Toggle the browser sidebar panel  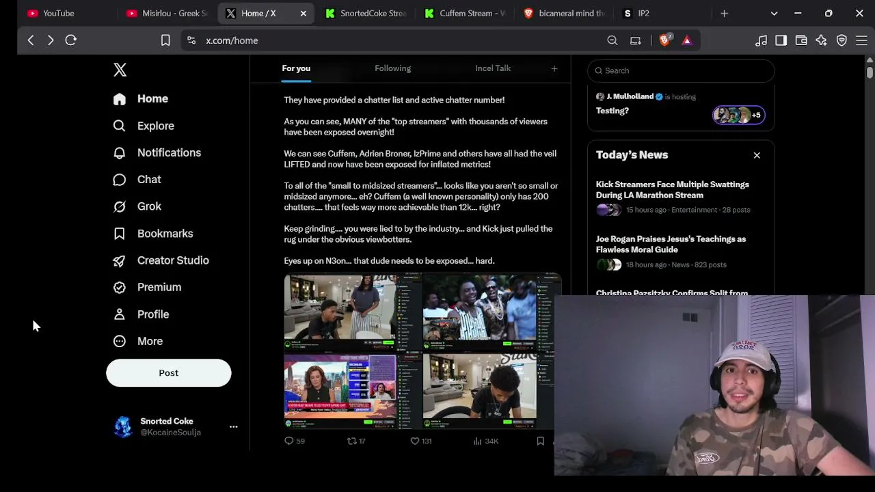781,40
